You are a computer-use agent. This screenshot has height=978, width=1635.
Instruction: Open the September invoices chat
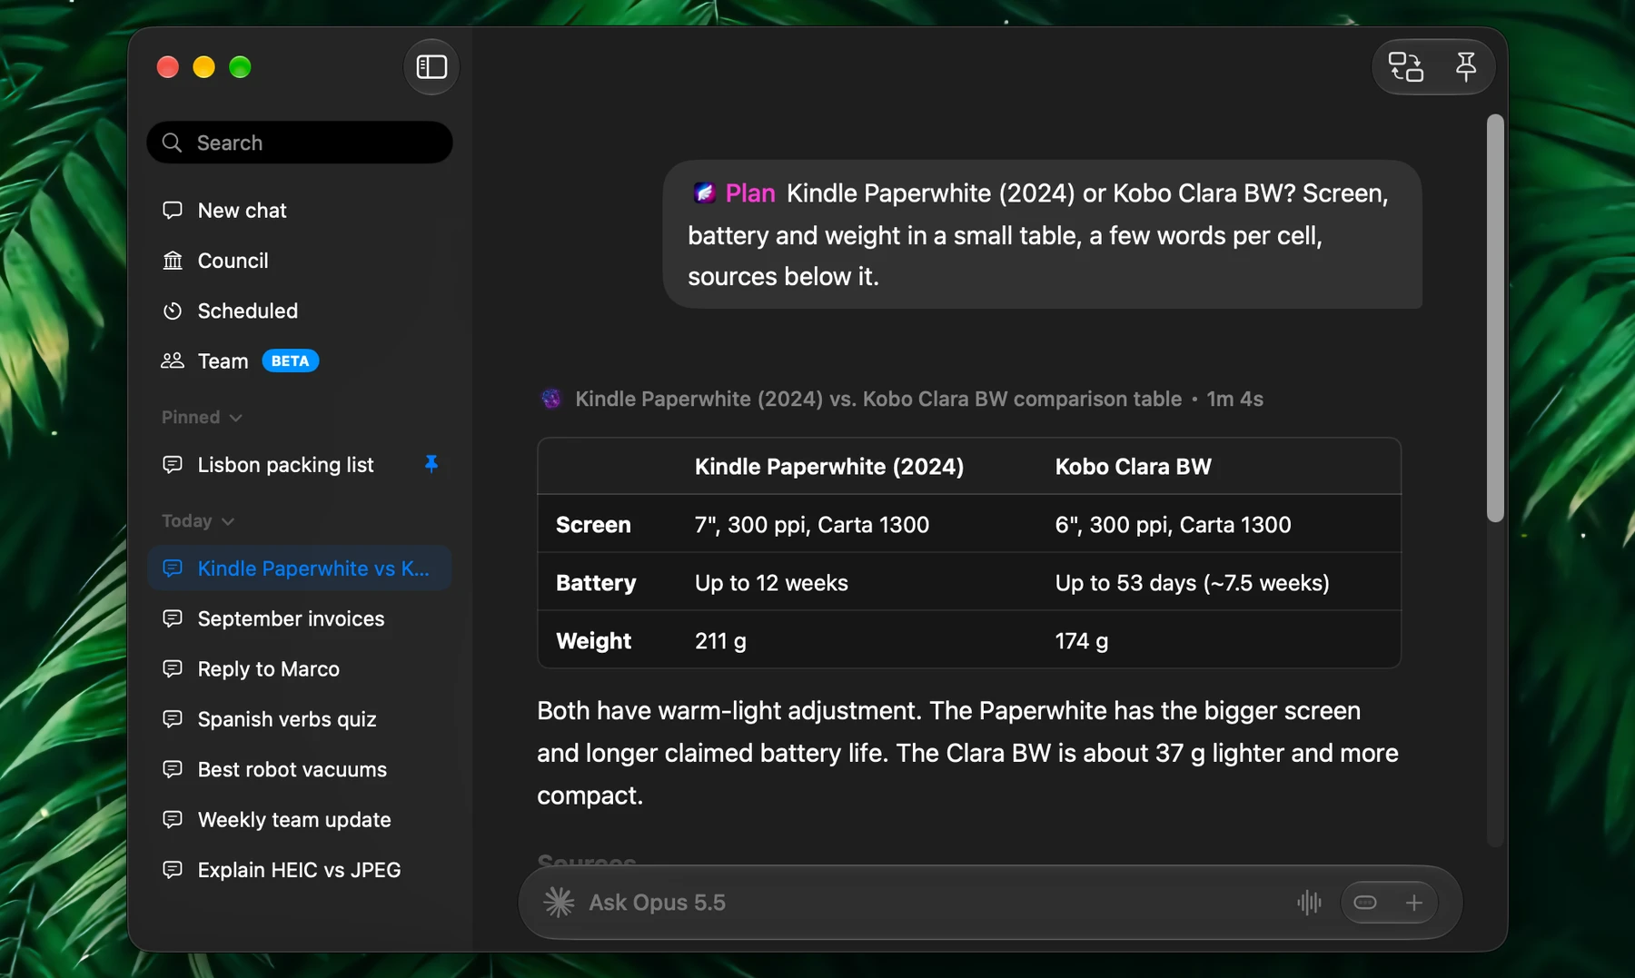[299, 618]
